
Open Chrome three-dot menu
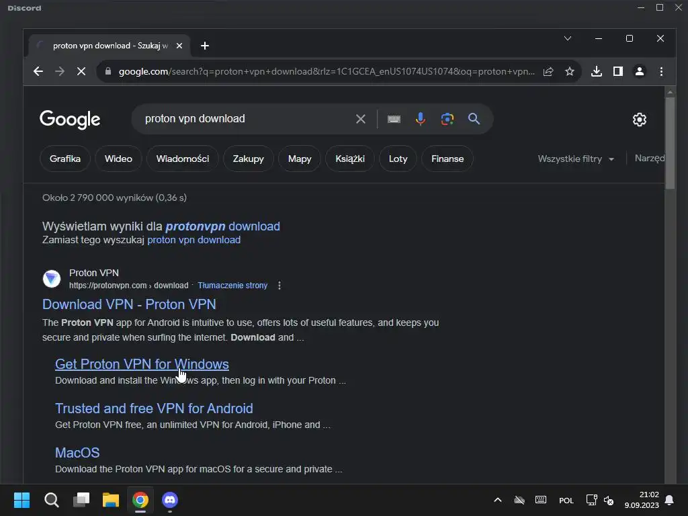pyautogui.click(x=661, y=71)
